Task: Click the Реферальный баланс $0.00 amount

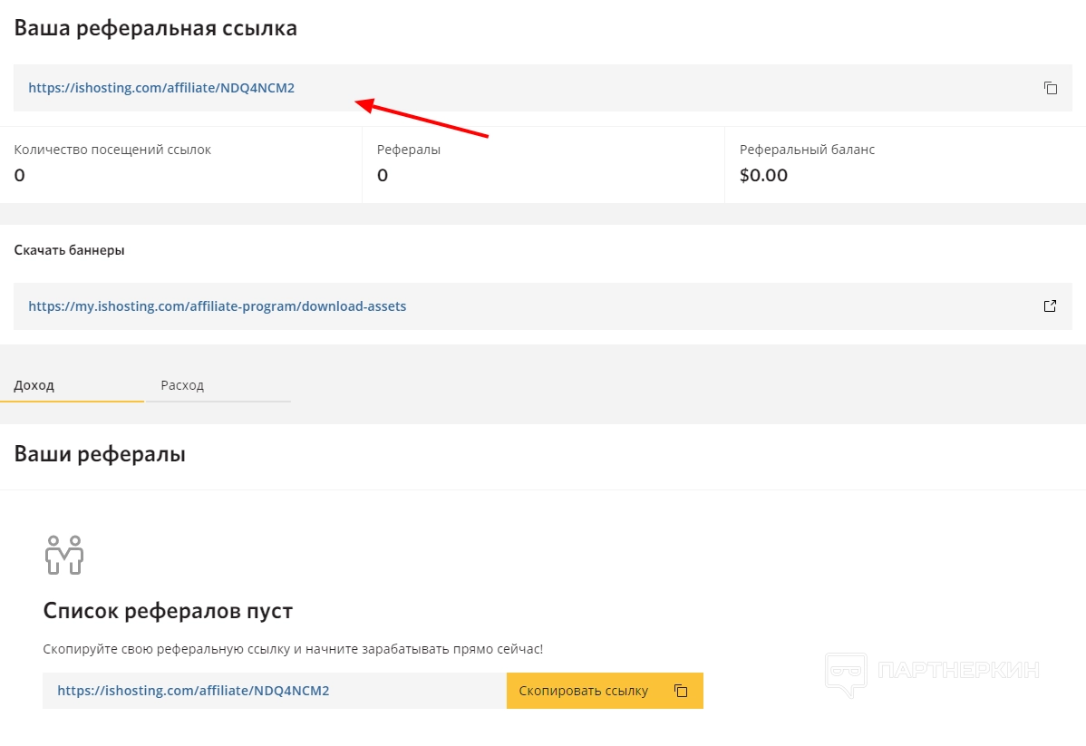Action: click(x=763, y=175)
